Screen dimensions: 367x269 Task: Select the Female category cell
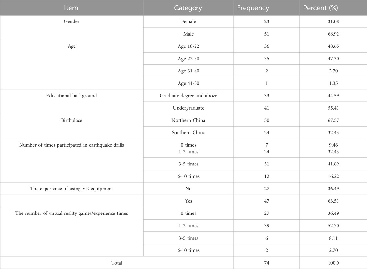coord(188,21)
